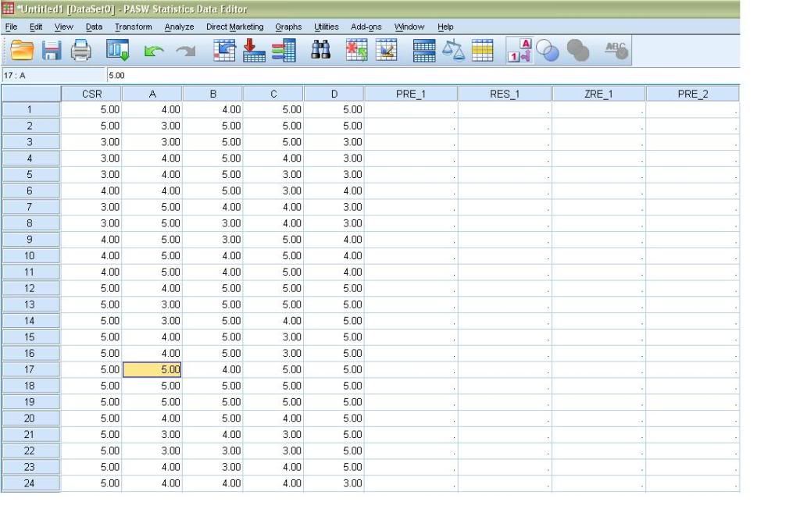Select the PRE_1 column header

[x=411, y=94]
